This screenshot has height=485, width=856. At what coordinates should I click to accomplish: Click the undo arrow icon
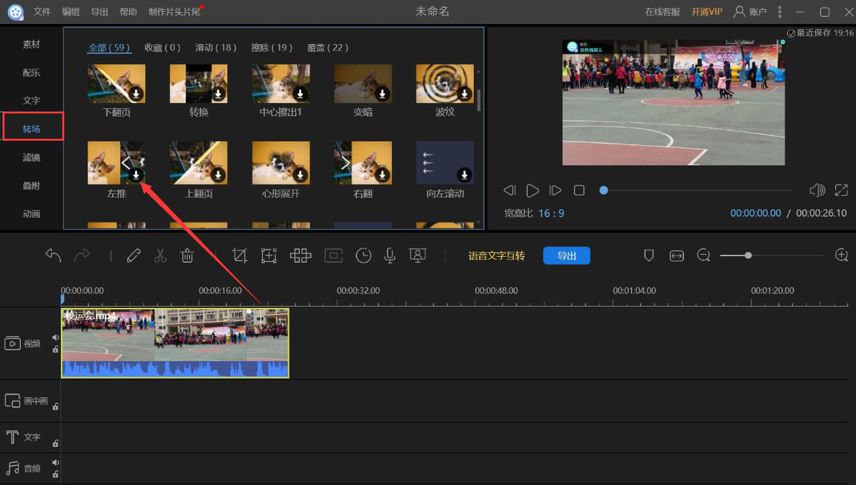coord(53,255)
